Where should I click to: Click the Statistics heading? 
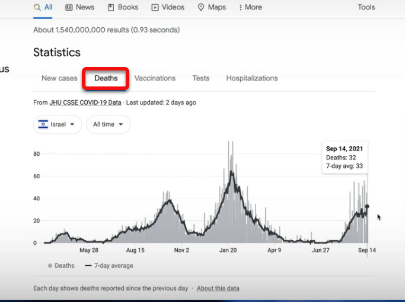57,52
